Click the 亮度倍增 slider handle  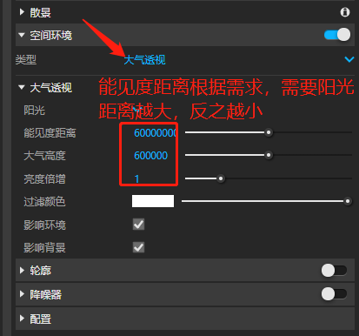coord(221,178)
